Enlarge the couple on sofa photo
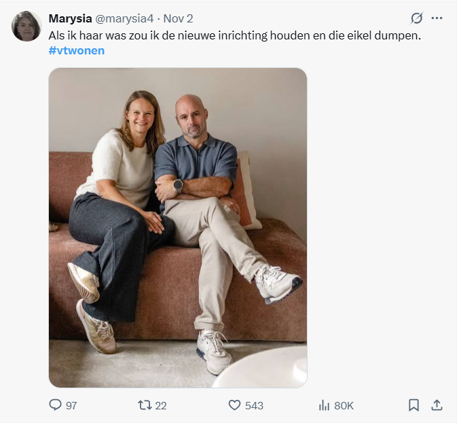 (x=178, y=228)
